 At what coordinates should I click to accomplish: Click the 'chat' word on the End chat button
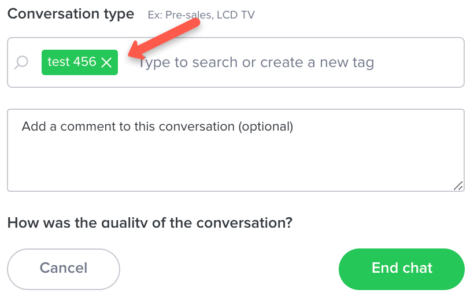(x=417, y=268)
